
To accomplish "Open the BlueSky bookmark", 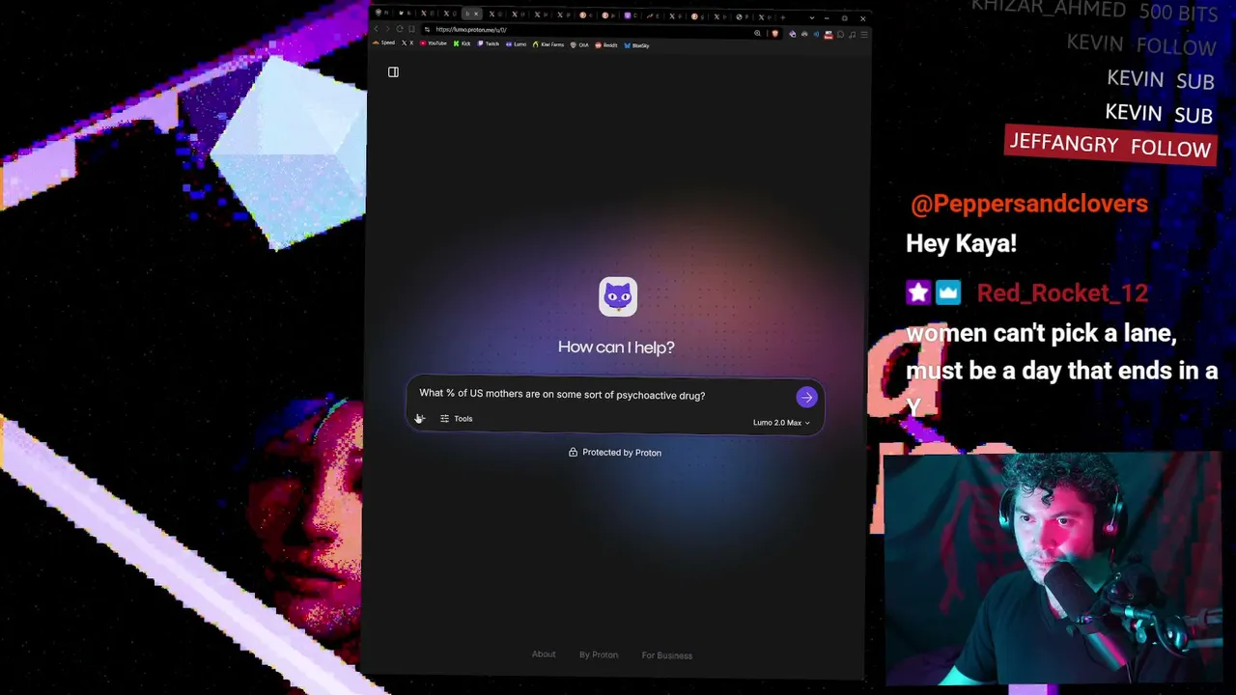I will [x=637, y=45].
